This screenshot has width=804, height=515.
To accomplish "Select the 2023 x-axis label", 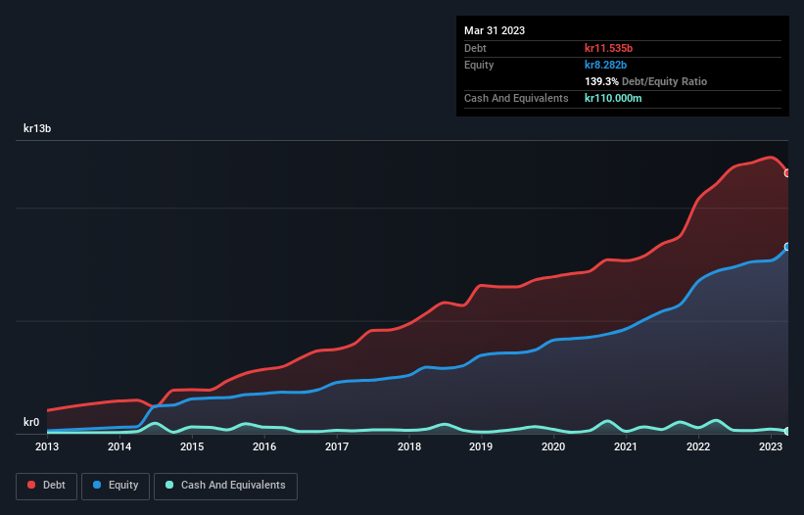I will click(771, 446).
